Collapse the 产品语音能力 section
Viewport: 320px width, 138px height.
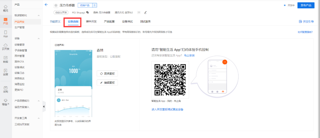click(x=39, y=101)
